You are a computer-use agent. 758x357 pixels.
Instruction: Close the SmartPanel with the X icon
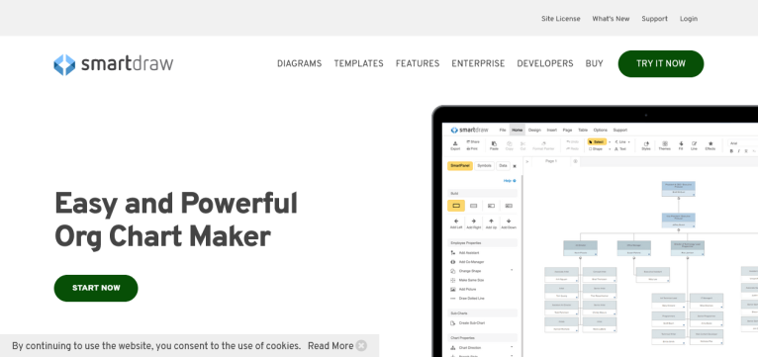coord(515,166)
